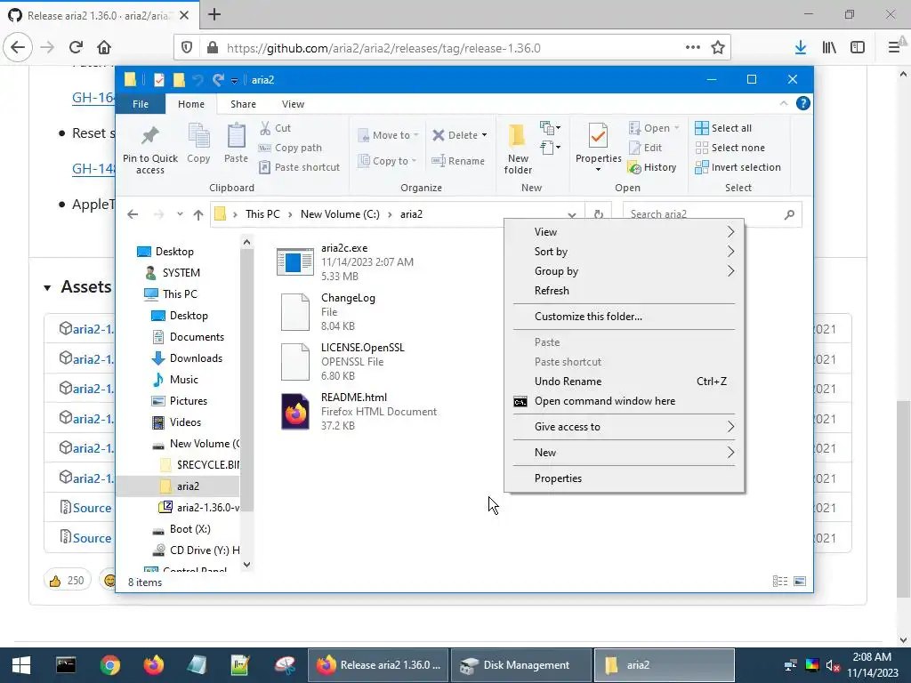The width and height of the screenshot is (911, 683).
Task: Switch to the View ribbon tab
Action: [293, 104]
